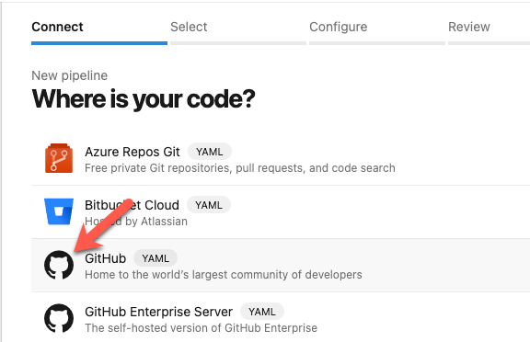Click YAML badge next to Bitbucket Cloud

click(x=209, y=205)
